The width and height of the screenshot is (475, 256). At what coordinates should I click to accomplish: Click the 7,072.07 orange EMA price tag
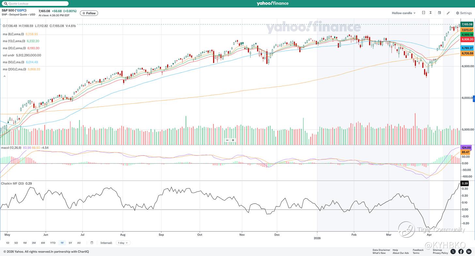click(x=467, y=30)
